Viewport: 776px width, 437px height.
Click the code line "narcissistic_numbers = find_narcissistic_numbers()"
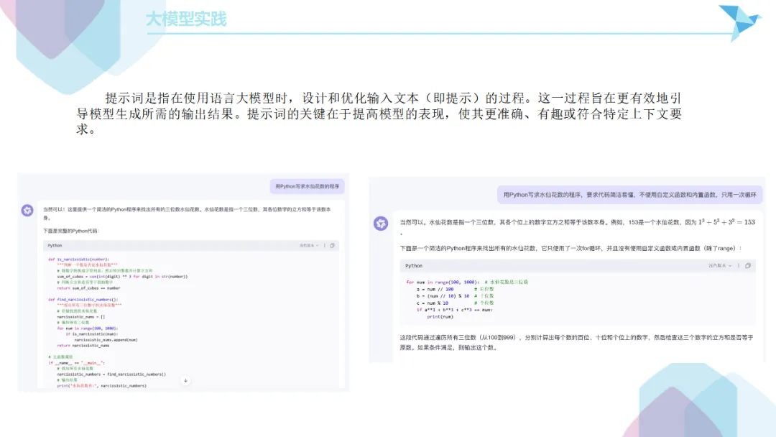pos(111,374)
